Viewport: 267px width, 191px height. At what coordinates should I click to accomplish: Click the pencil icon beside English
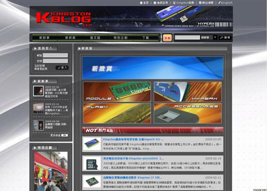click(219, 3)
